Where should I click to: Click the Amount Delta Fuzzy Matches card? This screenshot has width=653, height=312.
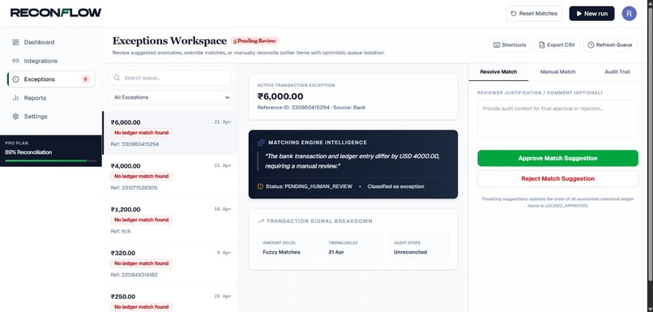tap(288, 246)
